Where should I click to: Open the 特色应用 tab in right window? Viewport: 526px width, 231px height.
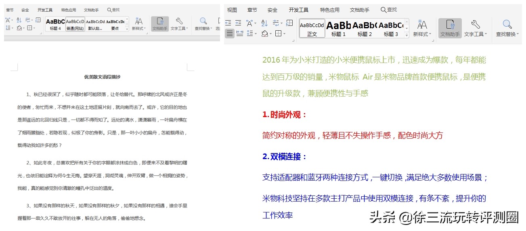click(x=330, y=10)
